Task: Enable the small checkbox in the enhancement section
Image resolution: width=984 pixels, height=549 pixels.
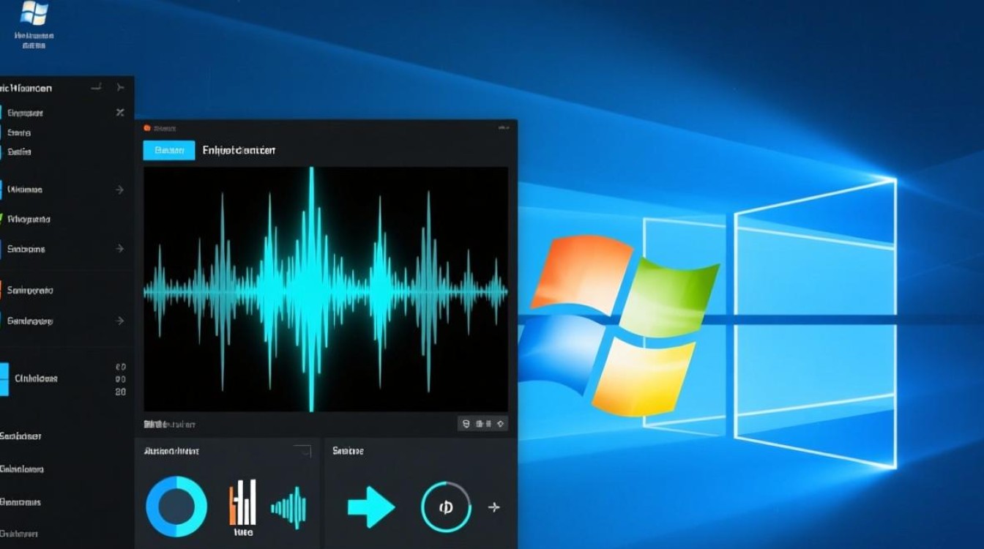Action: (x=301, y=450)
